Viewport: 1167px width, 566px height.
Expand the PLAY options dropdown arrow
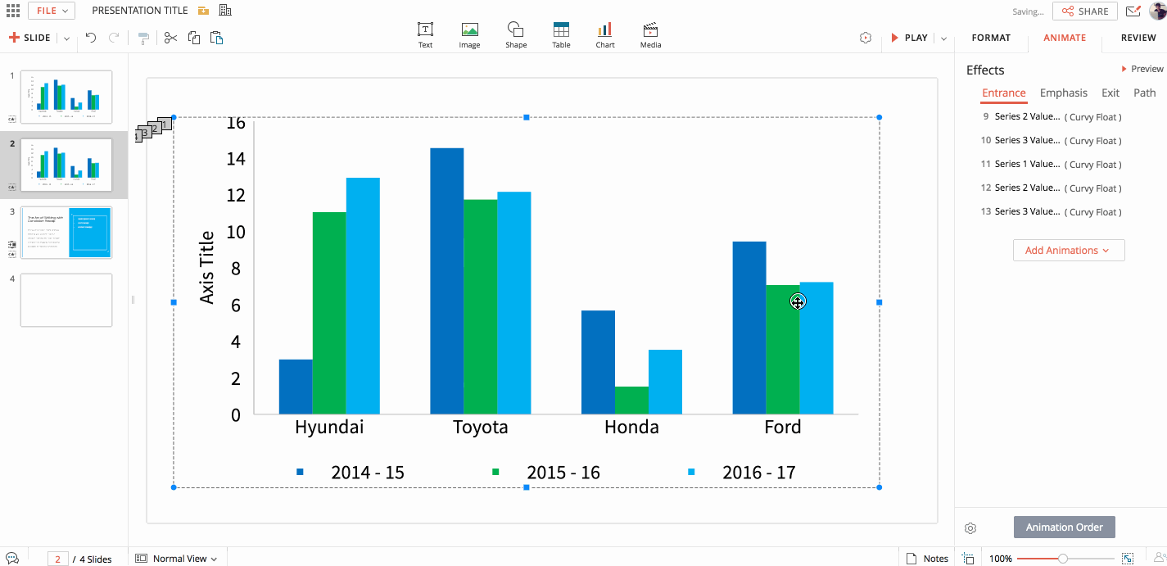[x=943, y=38]
